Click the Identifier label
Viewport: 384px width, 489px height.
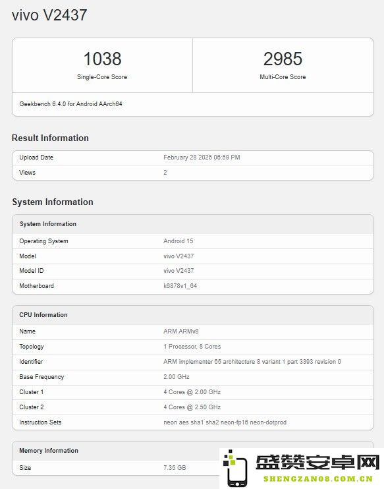click(x=31, y=361)
